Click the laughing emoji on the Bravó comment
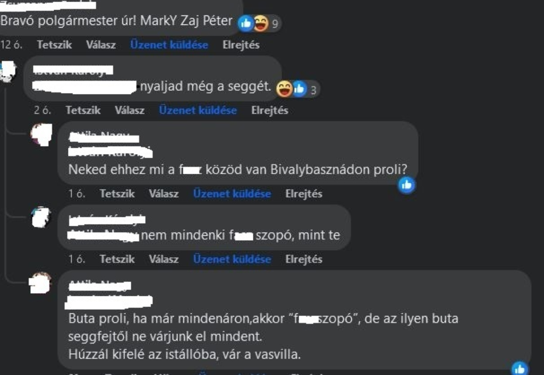This screenshot has width=544, height=375. pos(261,23)
